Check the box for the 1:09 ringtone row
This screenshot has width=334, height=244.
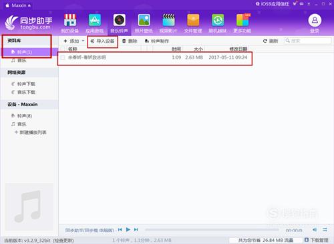click(x=63, y=57)
